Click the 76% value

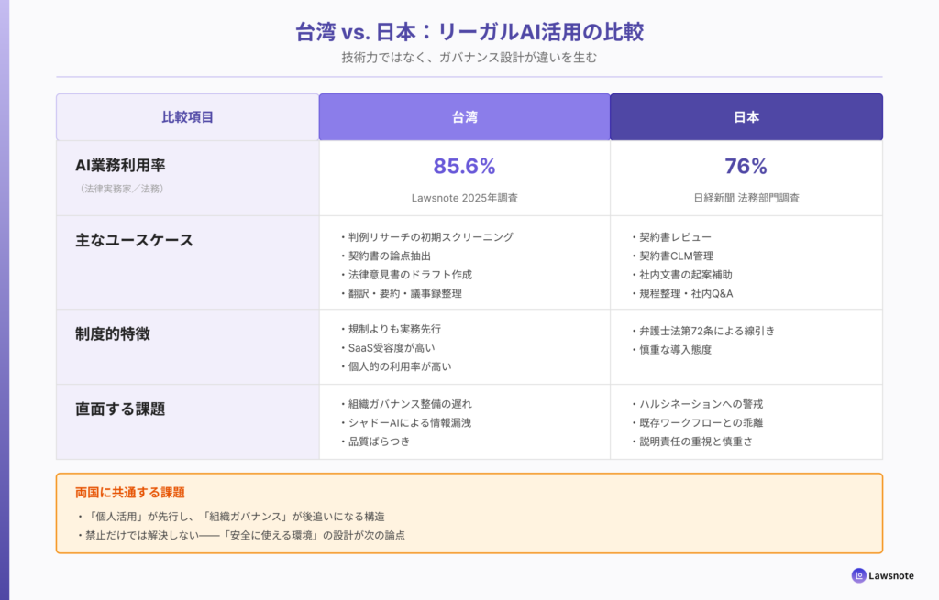[x=746, y=167]
